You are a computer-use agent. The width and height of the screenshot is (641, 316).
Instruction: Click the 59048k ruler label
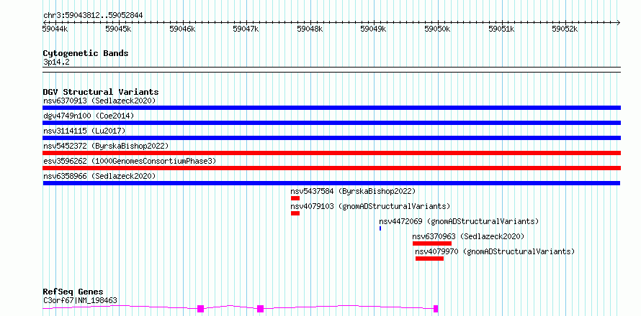310,29
